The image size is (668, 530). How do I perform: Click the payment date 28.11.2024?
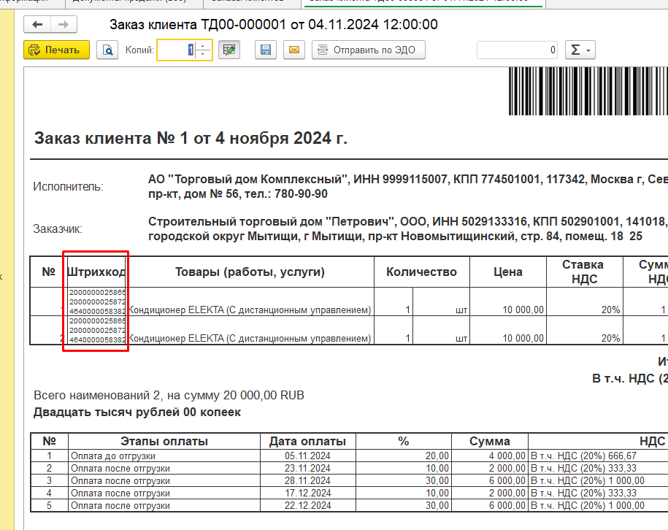point(307,480)
